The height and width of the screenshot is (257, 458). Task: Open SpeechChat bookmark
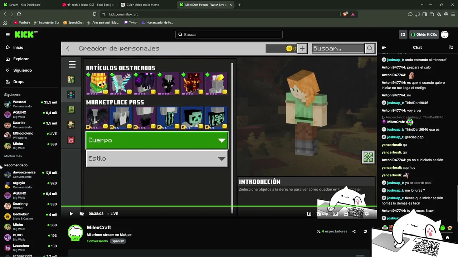pos(73,22)
